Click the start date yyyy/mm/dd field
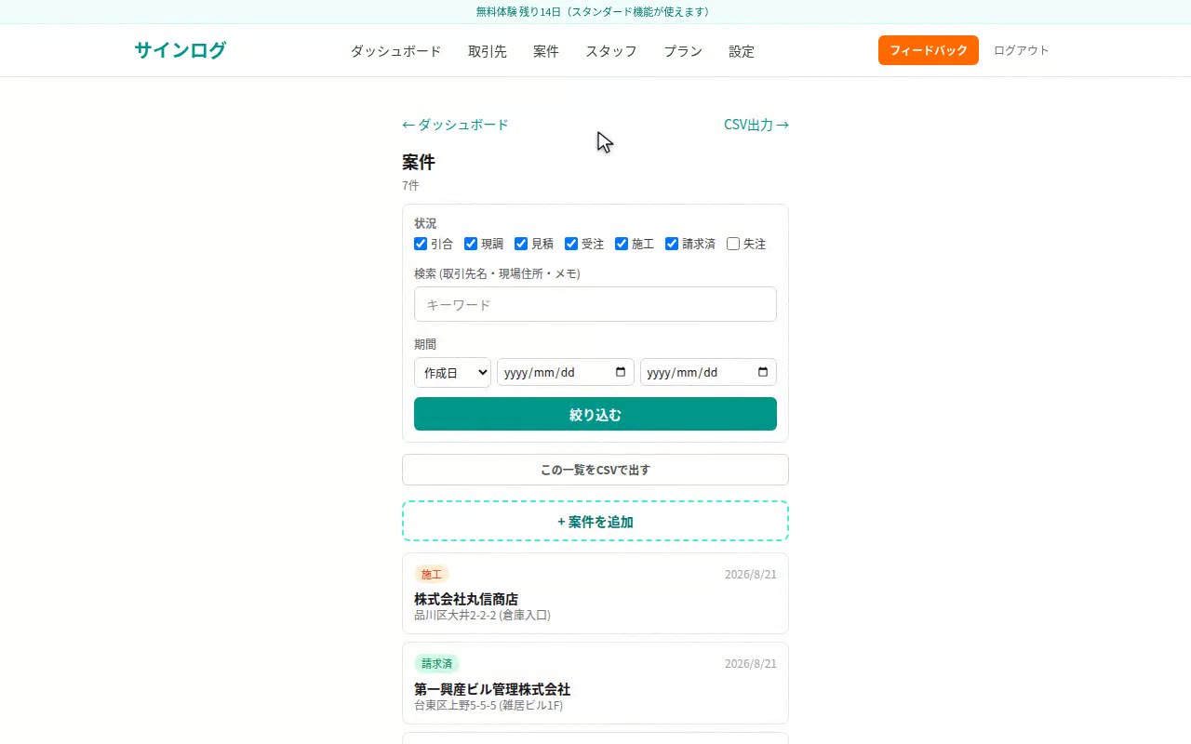The image size is (1191, 744). (566, 372)
